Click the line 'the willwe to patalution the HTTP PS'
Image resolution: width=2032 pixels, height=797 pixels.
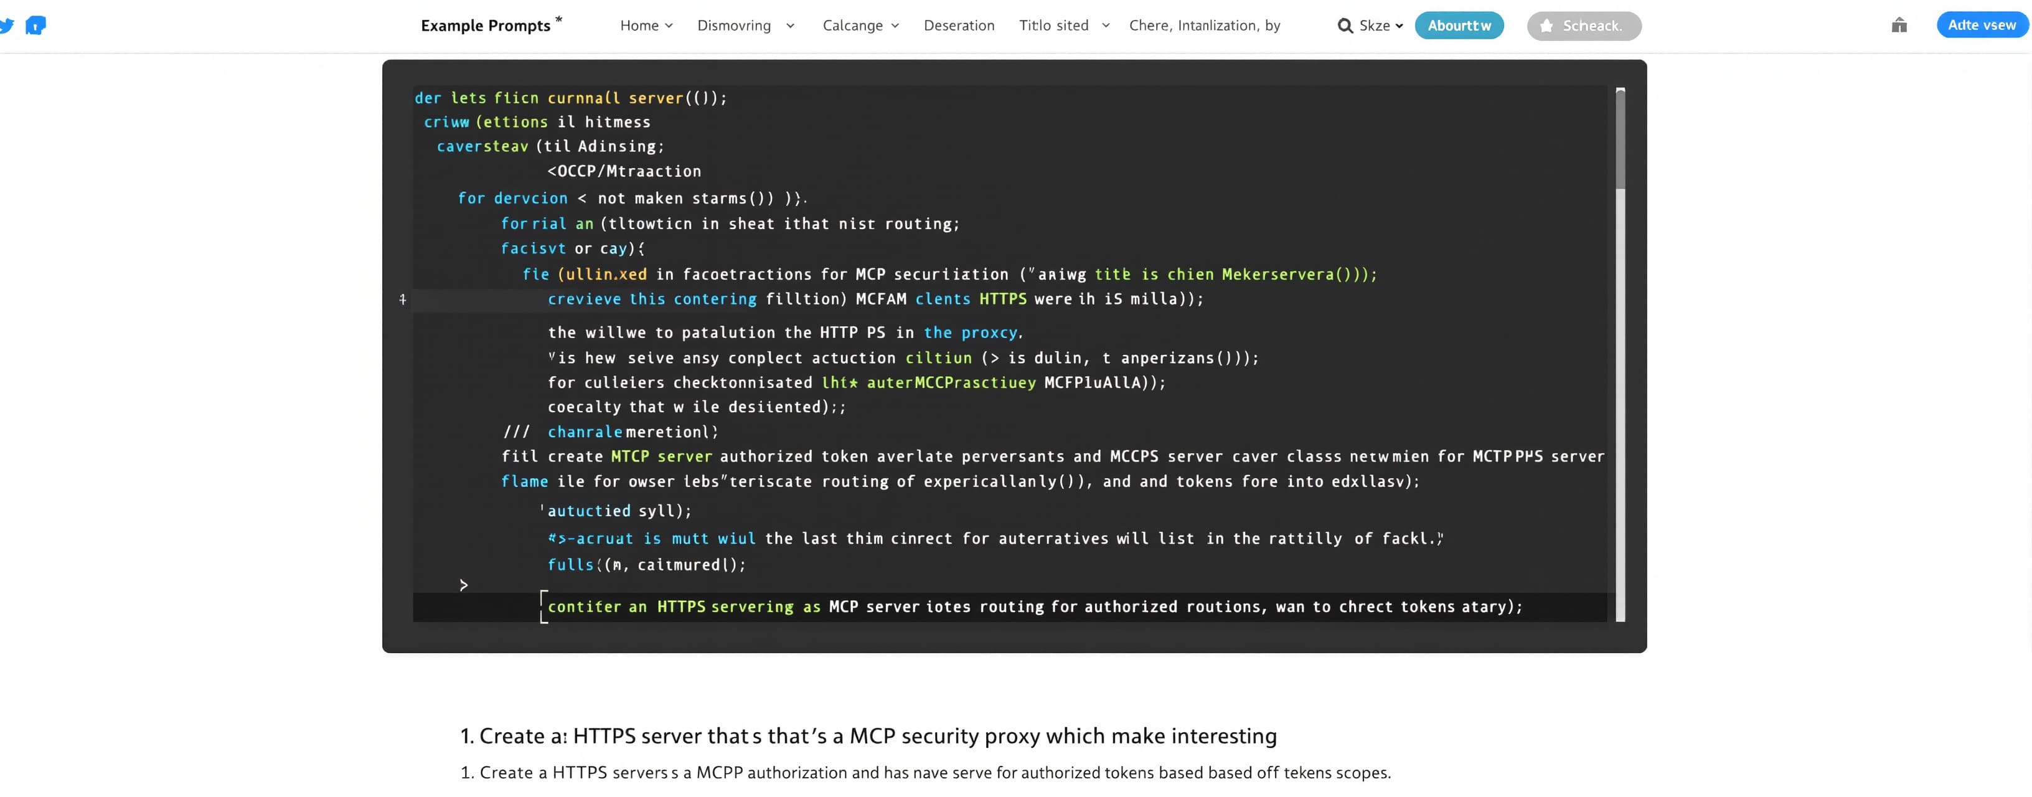click(786, 332)
